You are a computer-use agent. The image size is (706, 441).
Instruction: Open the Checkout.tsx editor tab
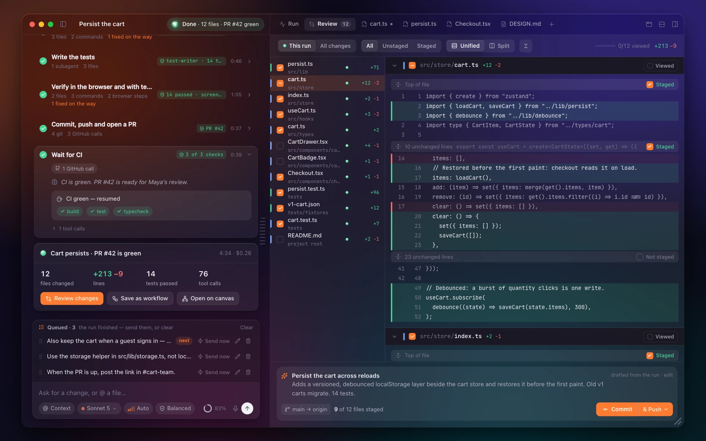[x=468, y=24]
